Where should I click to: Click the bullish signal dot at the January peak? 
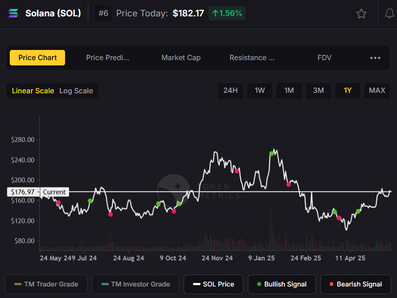271,153
